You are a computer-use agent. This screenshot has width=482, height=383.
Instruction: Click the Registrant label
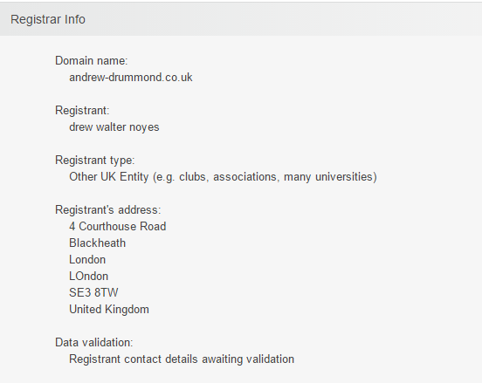pos(82,111)
